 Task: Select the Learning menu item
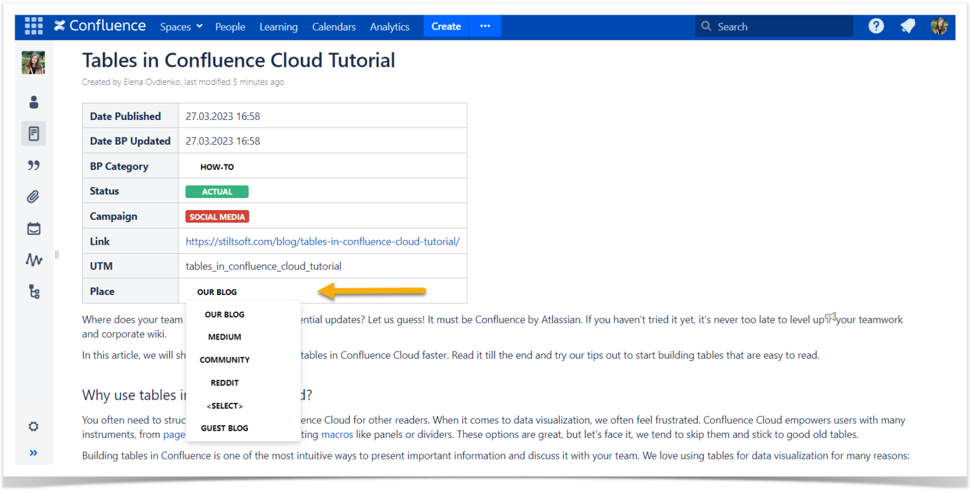coord(278,26)
